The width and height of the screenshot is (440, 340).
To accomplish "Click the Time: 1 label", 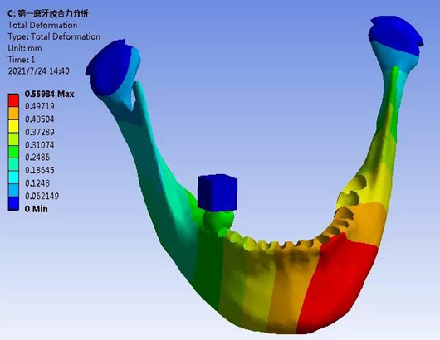I will pos(22,60).
